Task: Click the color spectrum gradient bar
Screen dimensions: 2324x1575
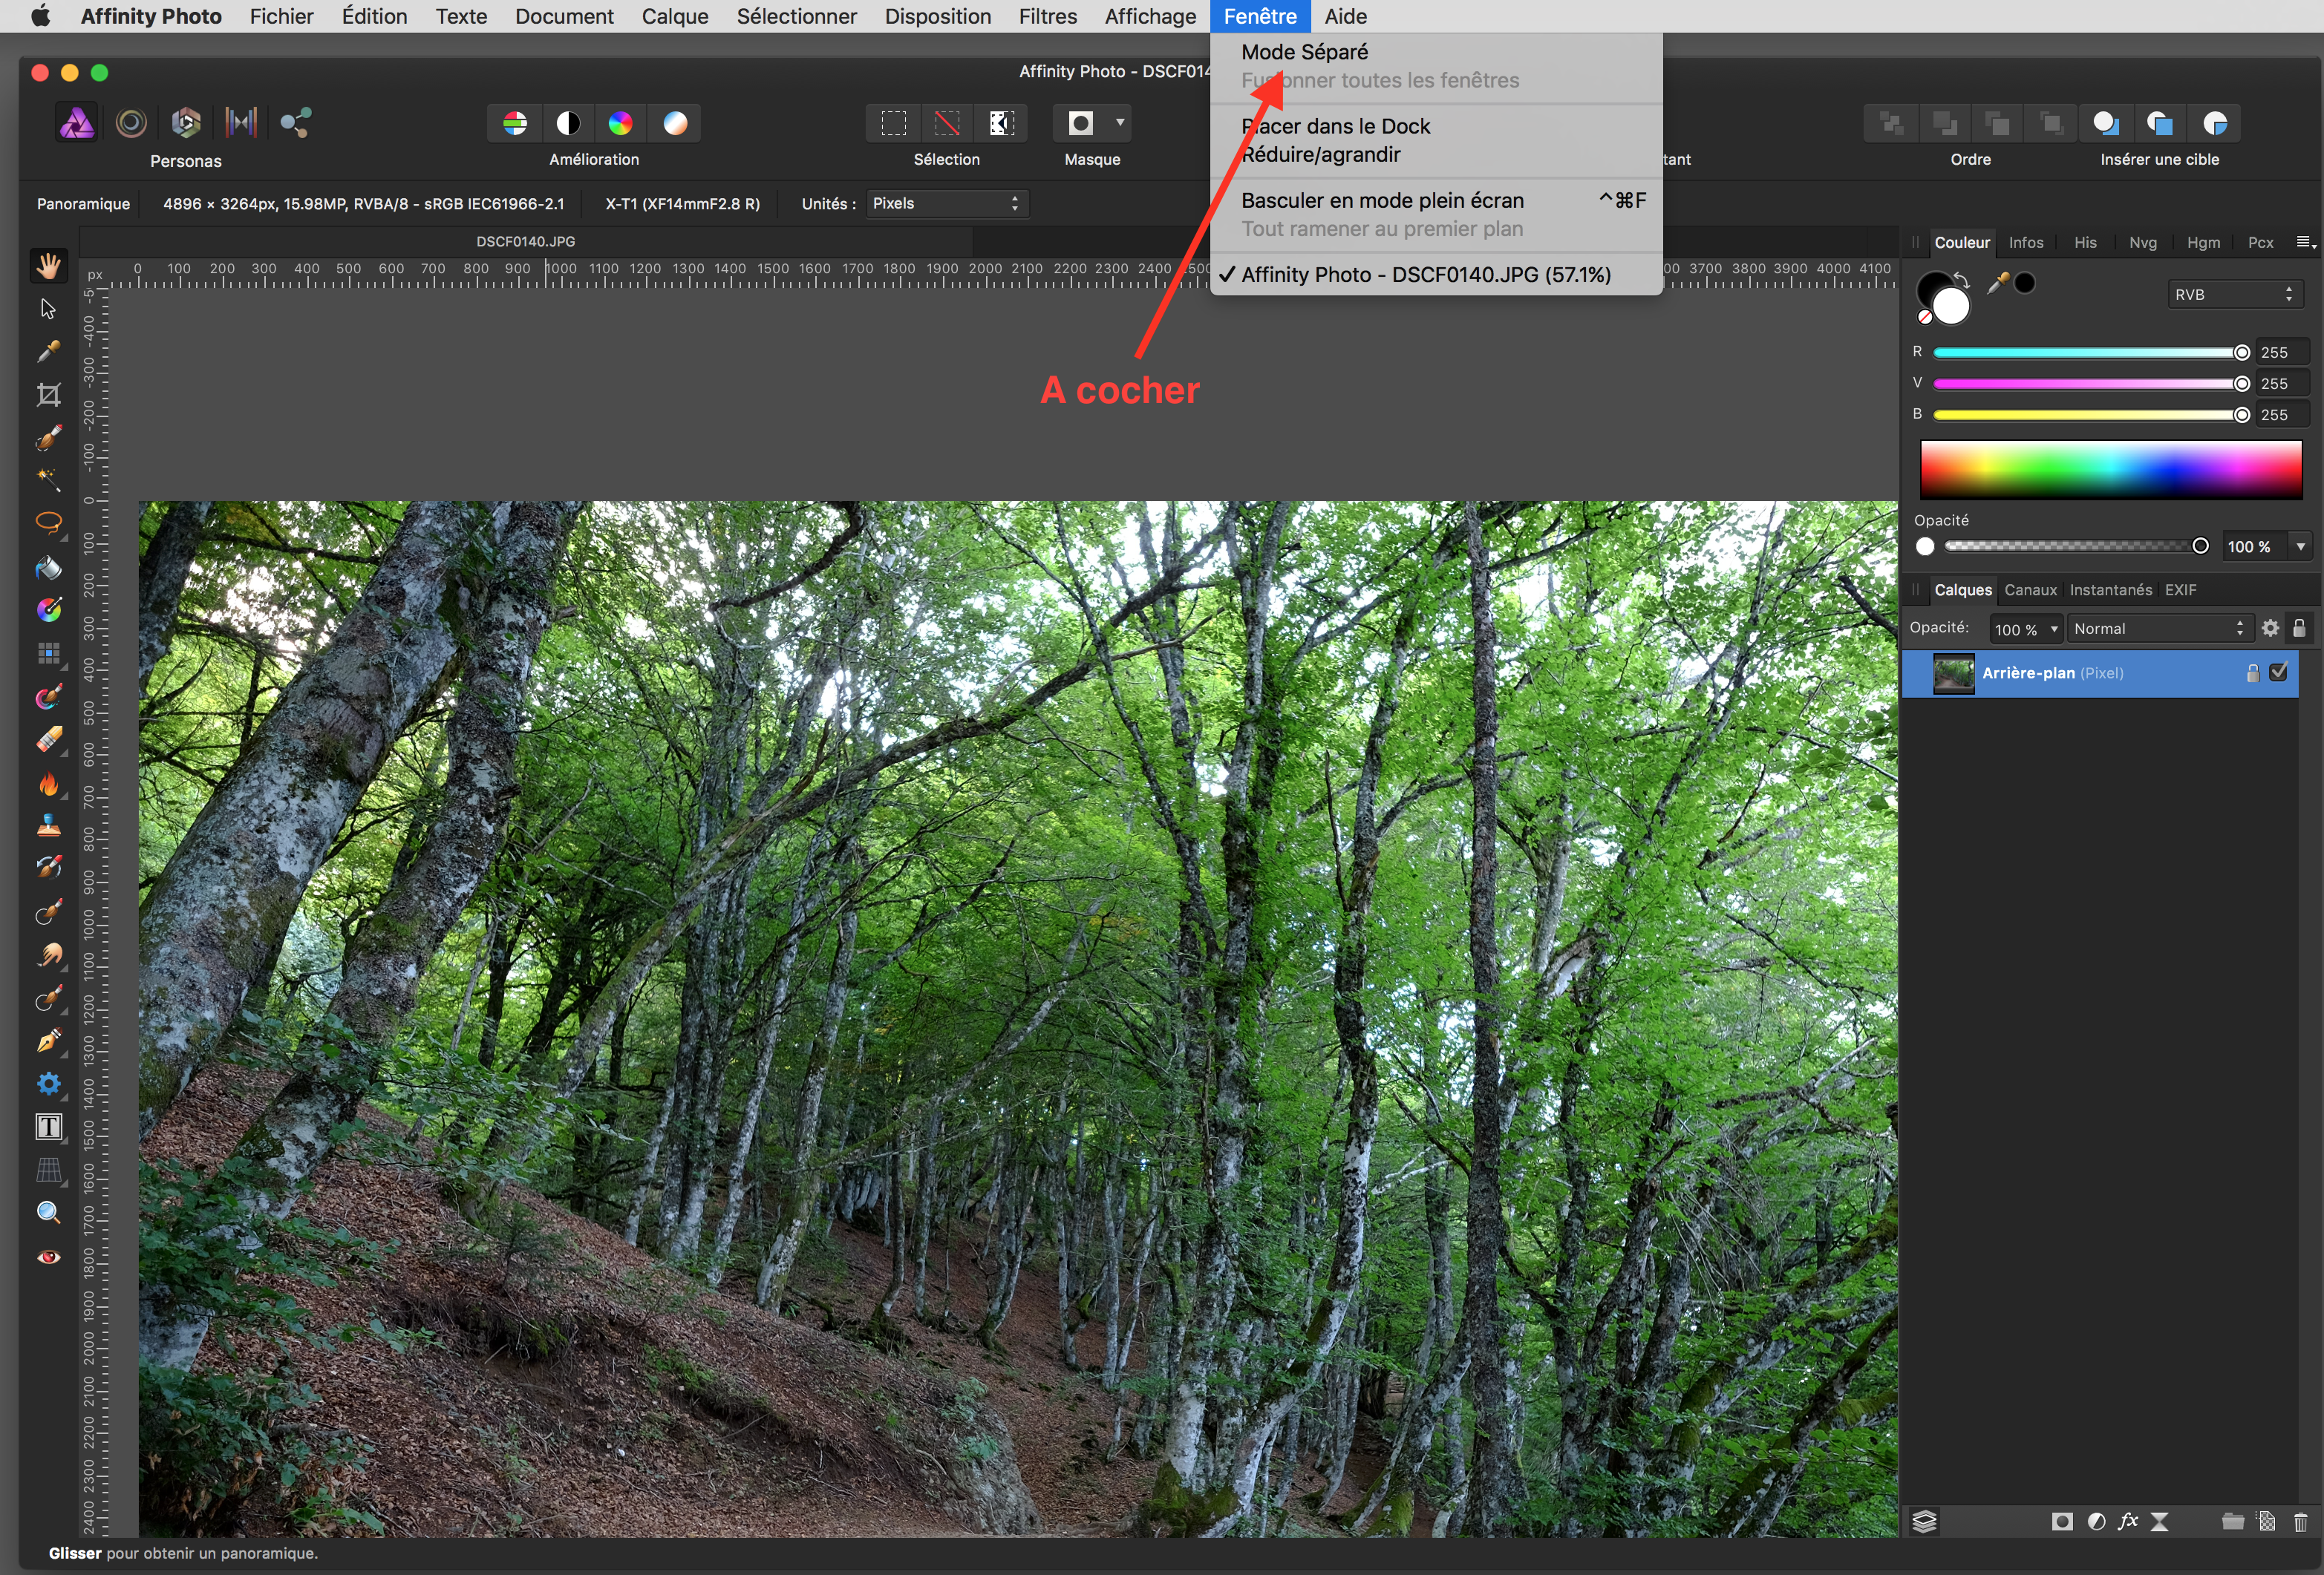Action: pos(2110,470)
